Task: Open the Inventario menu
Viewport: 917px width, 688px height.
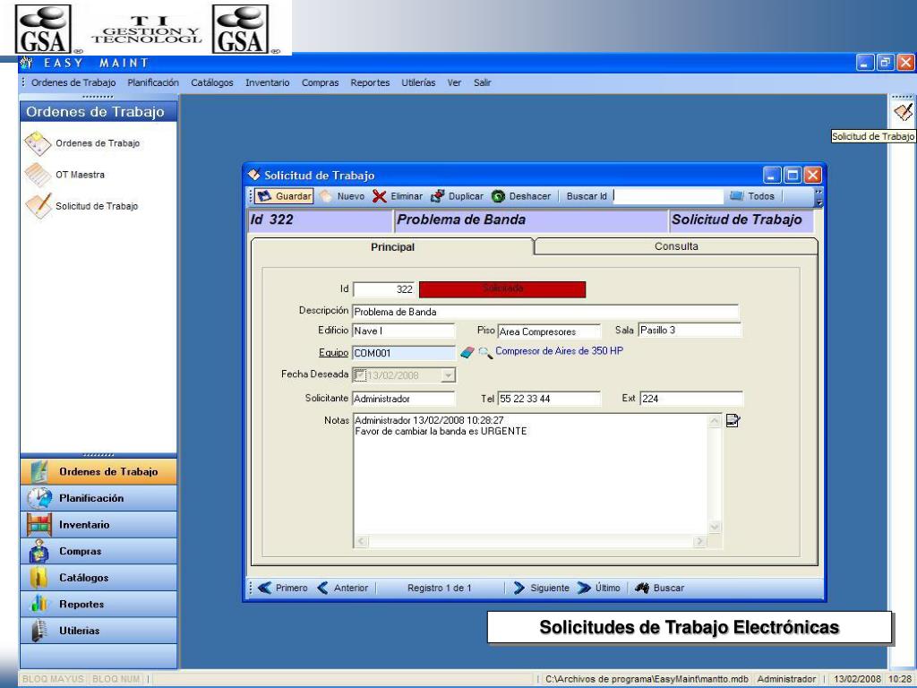Action: [267, 82]
